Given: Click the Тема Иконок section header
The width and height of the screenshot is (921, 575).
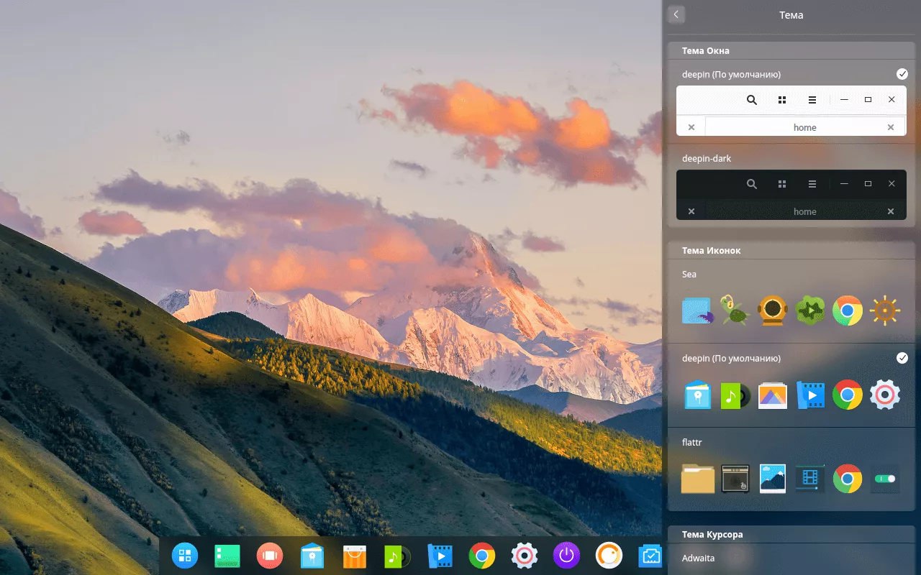Looking at the screenshot, I should tap(711, 251).
